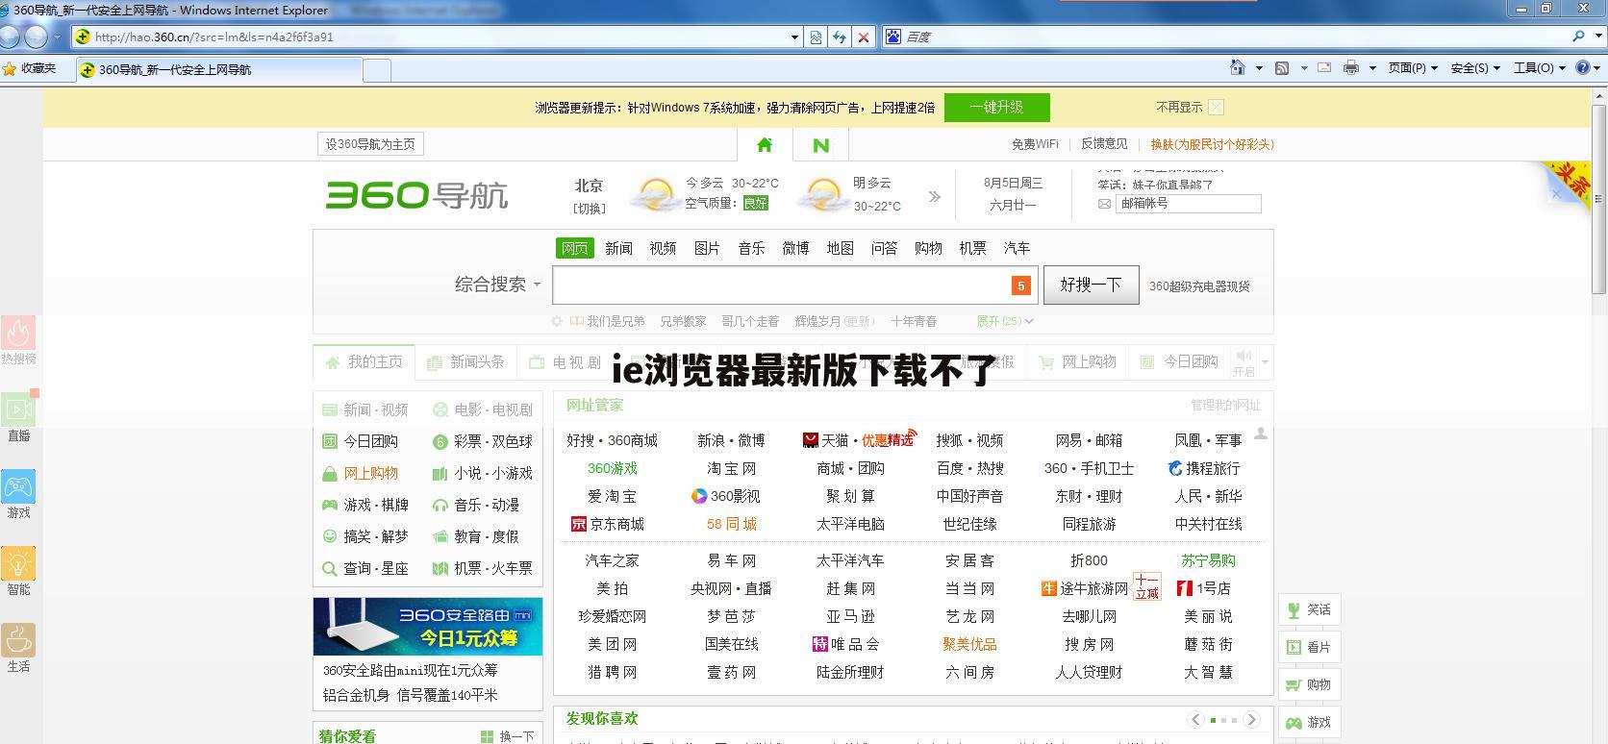Close the 不再显示 notification checkbox

[1216, 107]
